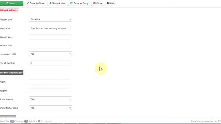Click the Log out link
221x124 pixels.
tap(48, 121)
